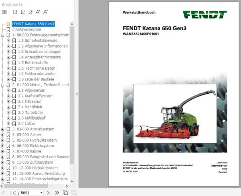Click horizontal scroll right arrow in bookmarks
This screenshot has width=241, height=196.
[67, 186]
